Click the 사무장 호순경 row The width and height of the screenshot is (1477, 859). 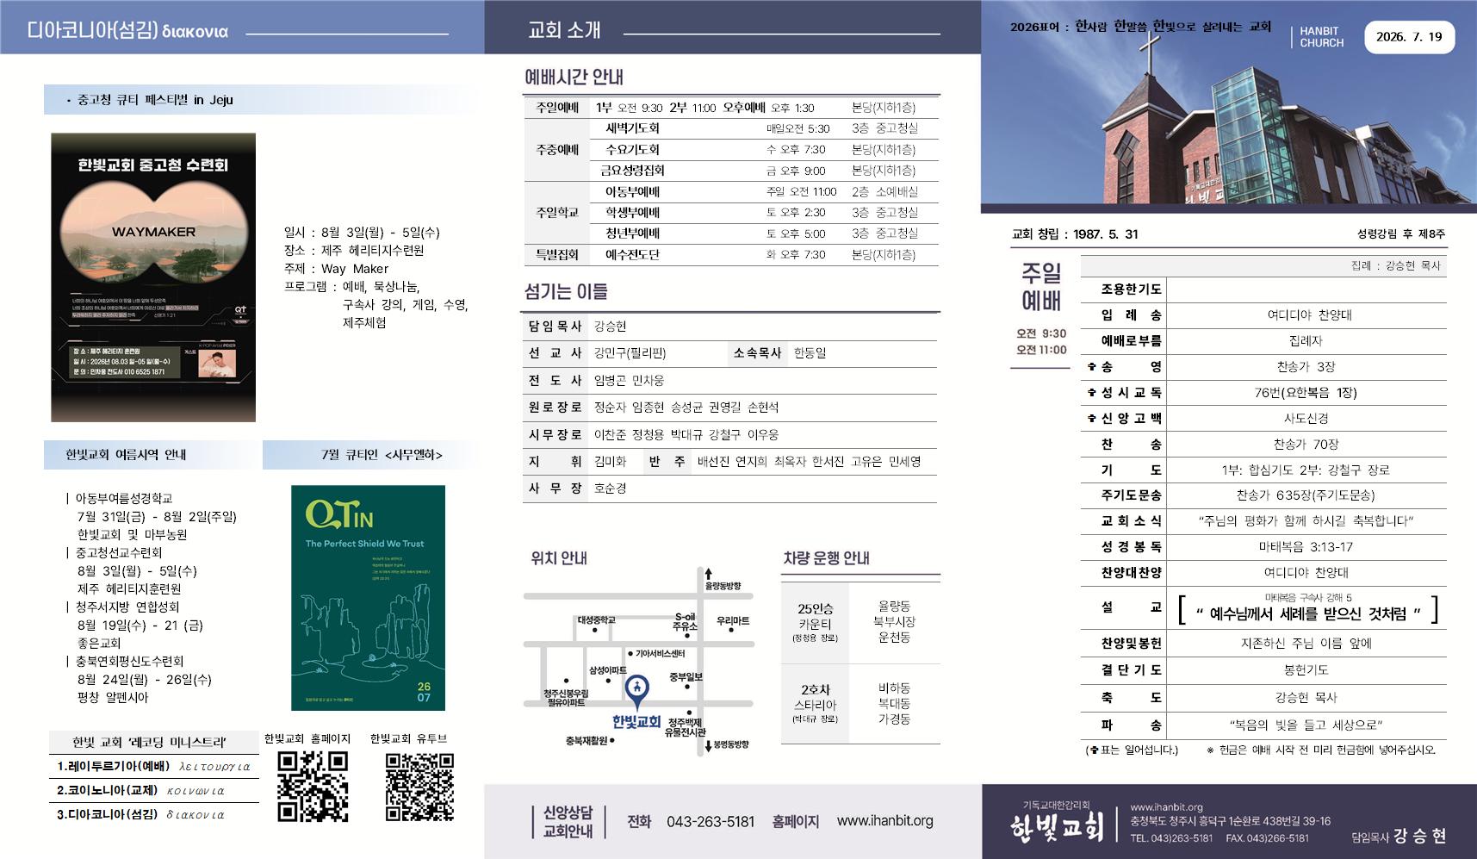point(730,489)
